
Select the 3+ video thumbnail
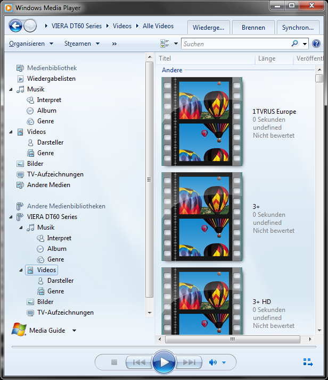[202, 217]
